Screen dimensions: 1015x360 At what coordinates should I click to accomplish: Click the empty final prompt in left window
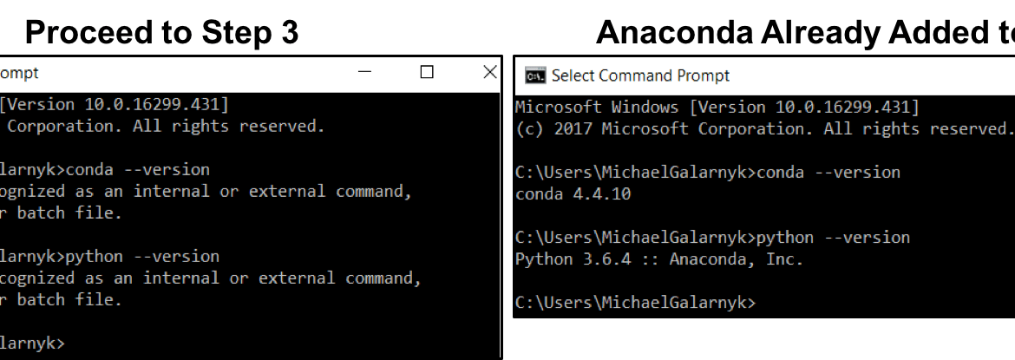coord(32,344)
